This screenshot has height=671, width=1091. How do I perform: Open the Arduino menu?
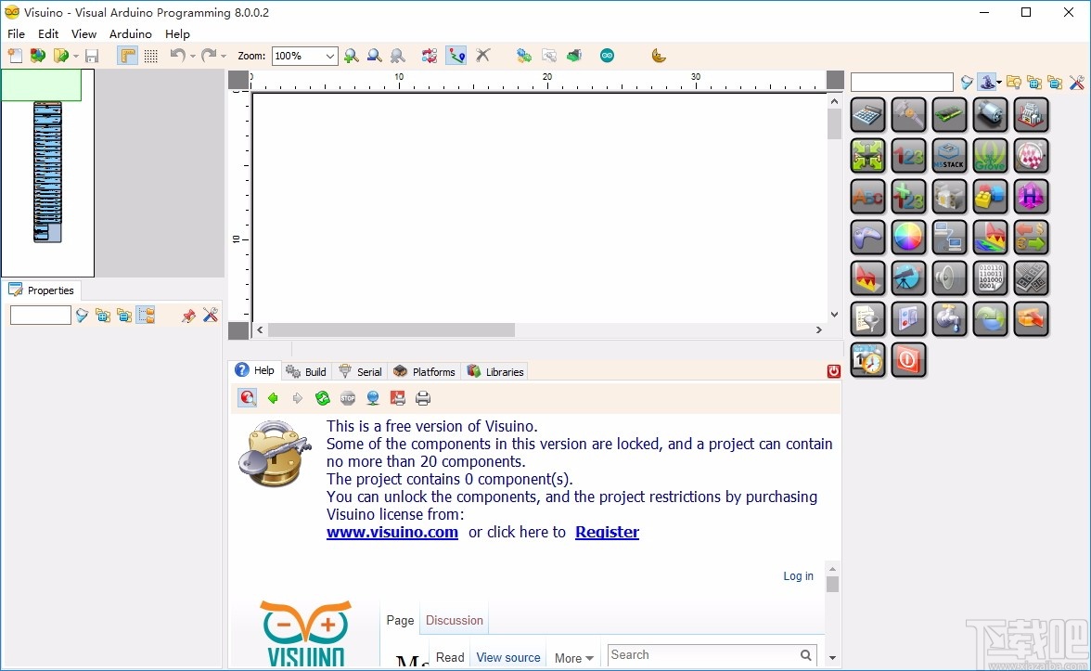[130, 33]
